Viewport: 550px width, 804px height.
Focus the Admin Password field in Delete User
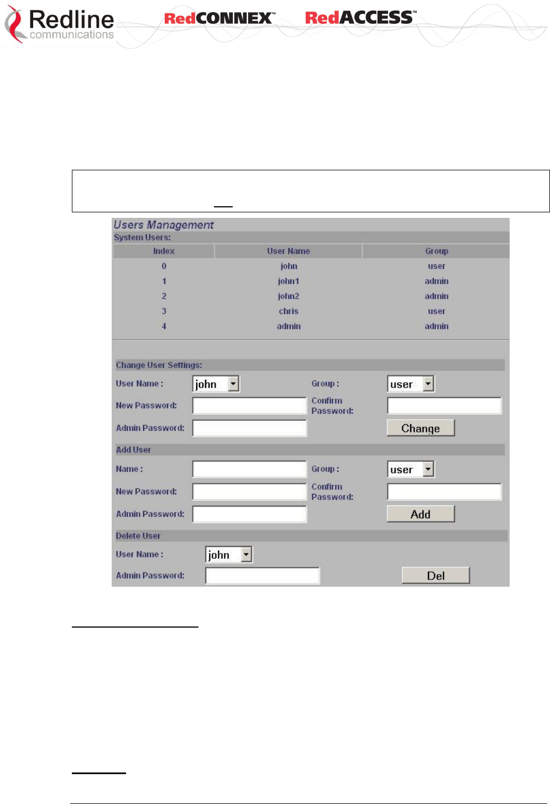pos(263,576)
